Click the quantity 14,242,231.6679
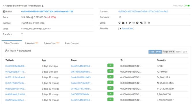This screenshot has width=192, height=104. 165,89
